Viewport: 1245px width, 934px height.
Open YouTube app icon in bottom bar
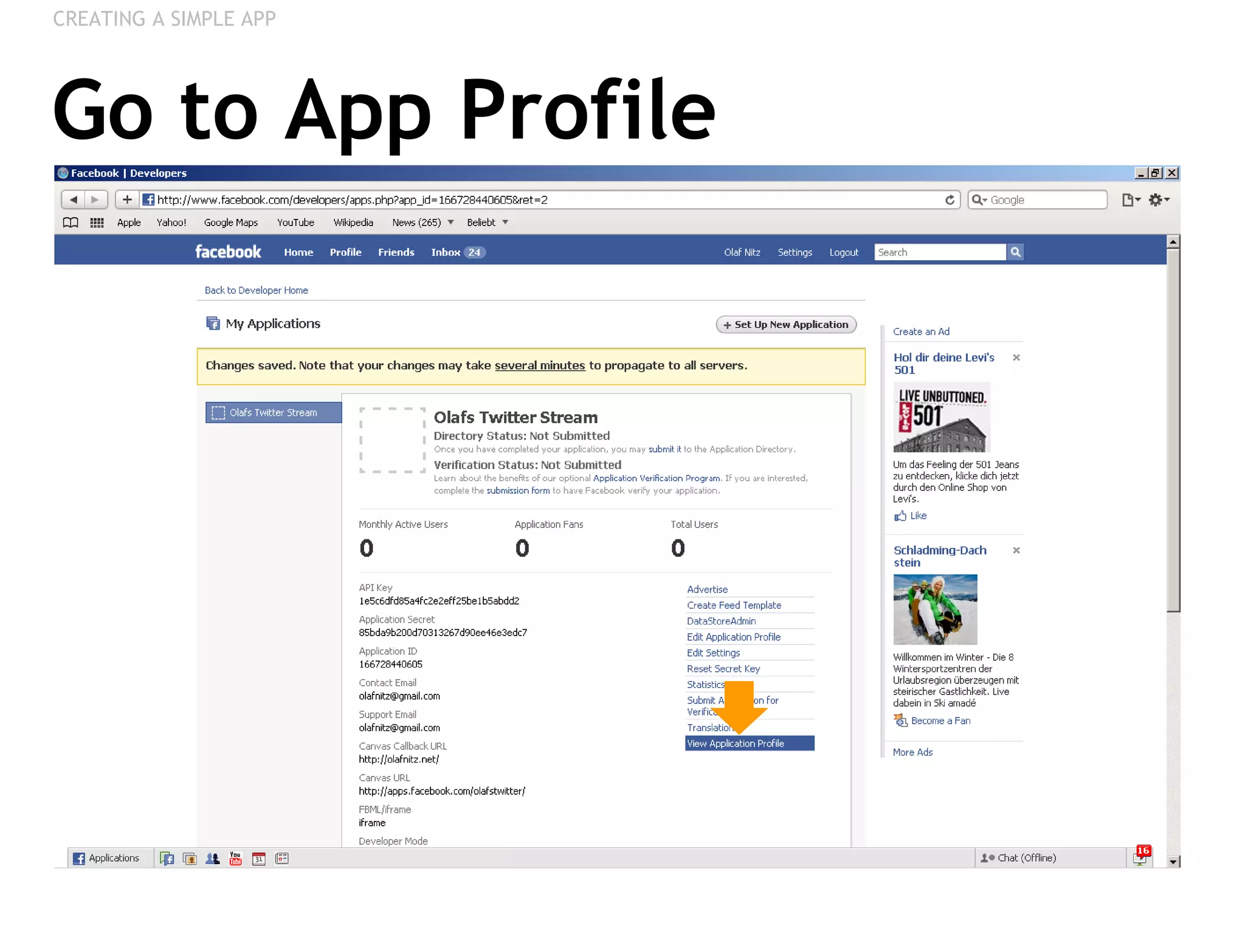tap(235, 859)
